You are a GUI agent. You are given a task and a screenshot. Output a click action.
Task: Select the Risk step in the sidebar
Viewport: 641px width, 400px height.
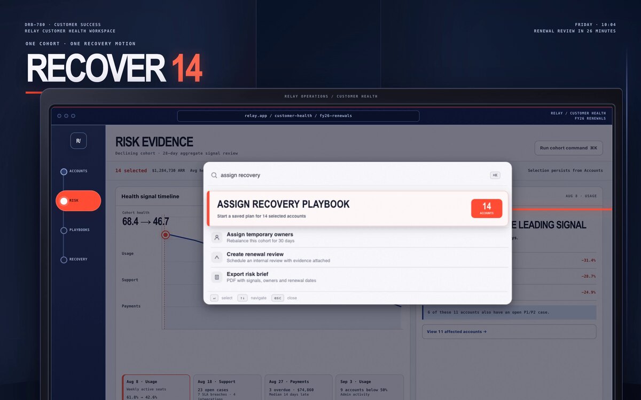78,201
